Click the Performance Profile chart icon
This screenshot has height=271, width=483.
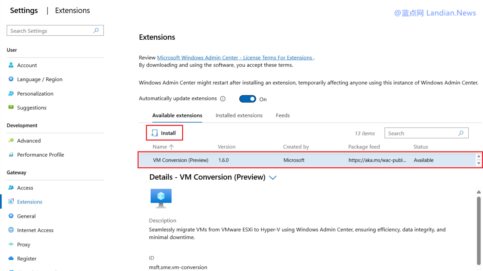pyautogui.click(x=11, y=155)
